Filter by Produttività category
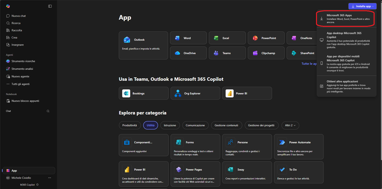This screenshot has width=382, height=189. click(x=130, y=125)
